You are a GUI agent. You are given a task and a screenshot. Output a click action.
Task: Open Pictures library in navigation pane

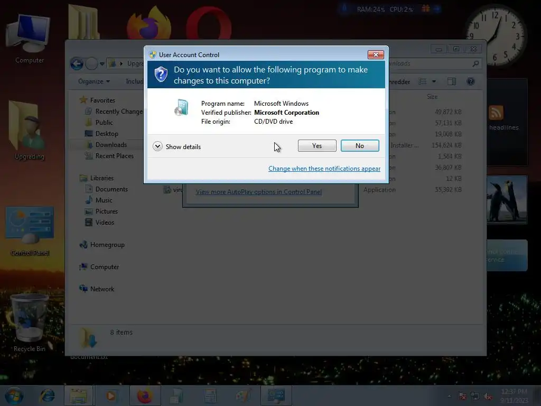pyautogui.click(x=106, y=211)
